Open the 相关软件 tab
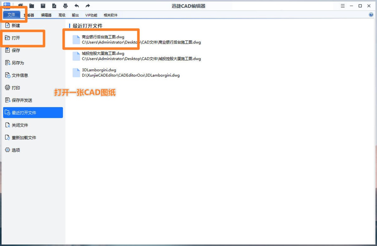Viewport: 377px width, 246px height. click(x=111, y=15)
